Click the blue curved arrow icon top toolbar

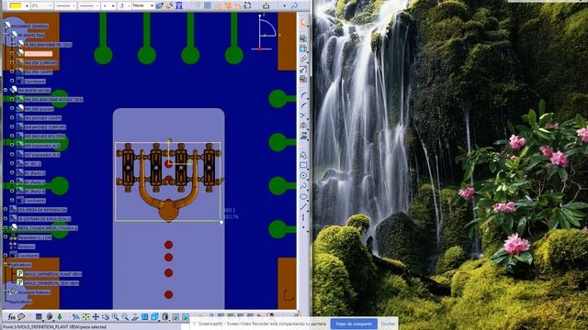pos(294,5)
